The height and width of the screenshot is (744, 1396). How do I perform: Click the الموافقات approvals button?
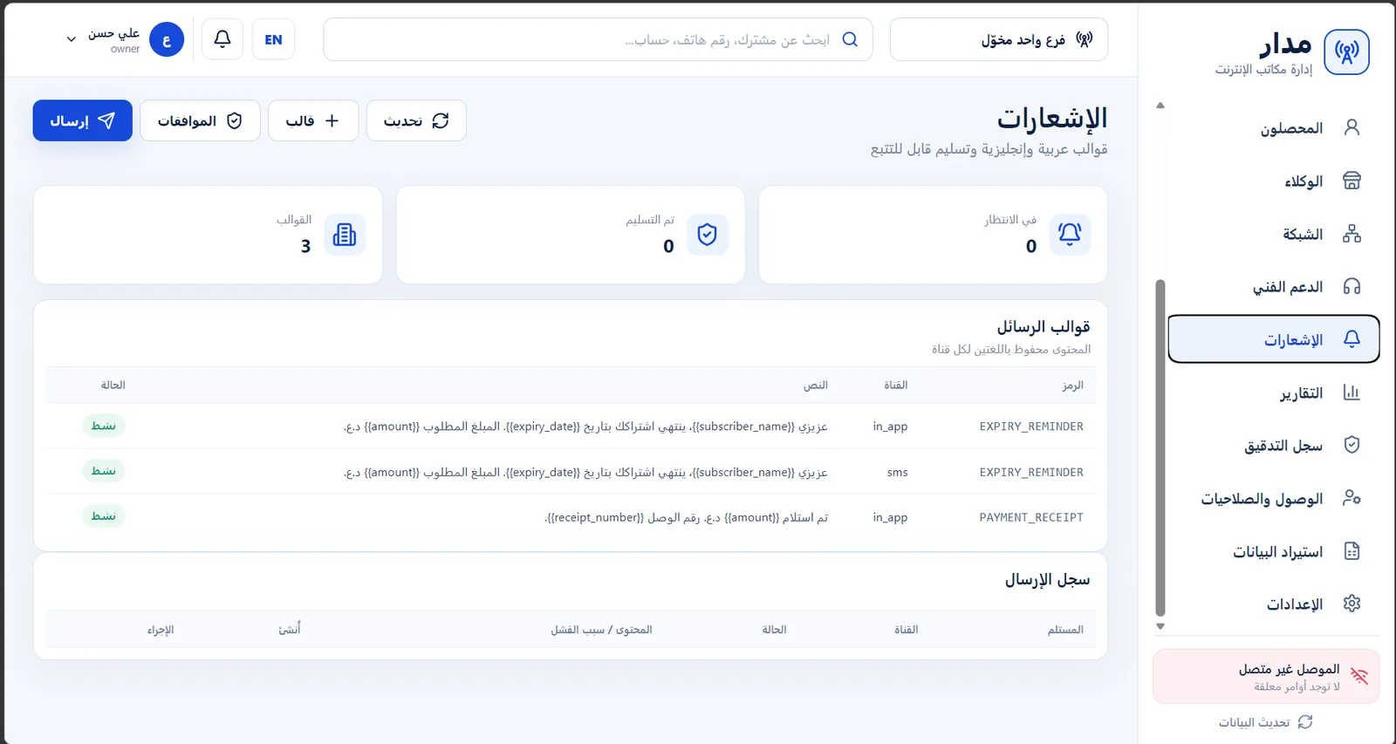(200, 120)
